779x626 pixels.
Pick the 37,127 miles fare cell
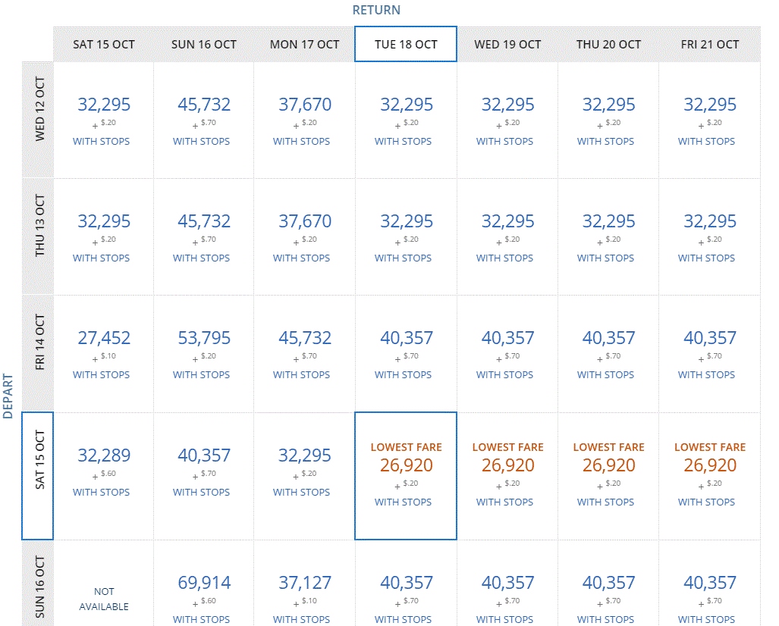click(x=304, y=583)
